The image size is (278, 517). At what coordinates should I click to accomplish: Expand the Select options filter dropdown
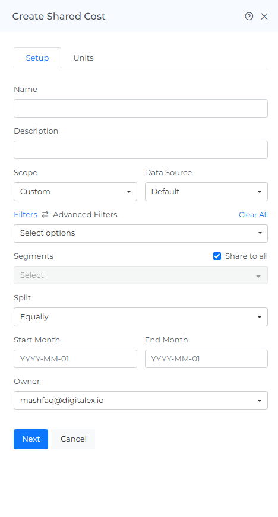(x=140, y=233)
